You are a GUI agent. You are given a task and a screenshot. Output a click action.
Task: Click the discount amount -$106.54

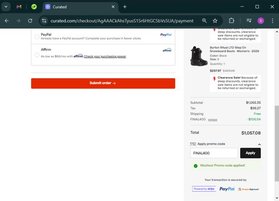click(x=254, y=119)
